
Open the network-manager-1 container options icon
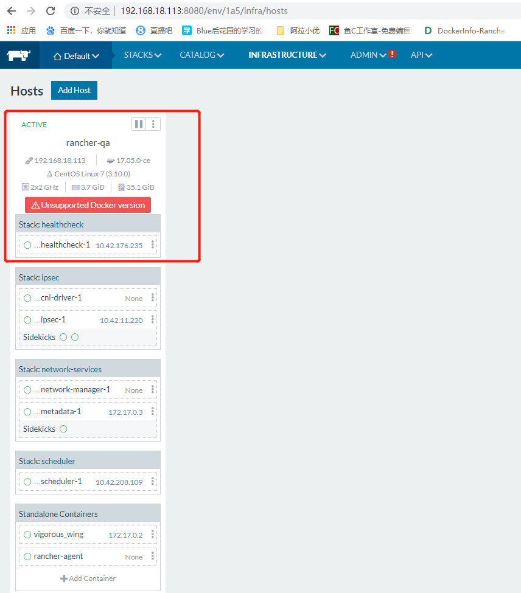pos(153,389)
